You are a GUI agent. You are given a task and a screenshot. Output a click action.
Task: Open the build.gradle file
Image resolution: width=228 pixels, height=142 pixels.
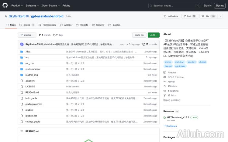[x=31, y=98]
